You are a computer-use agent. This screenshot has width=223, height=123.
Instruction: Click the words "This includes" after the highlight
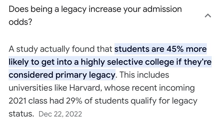(x=144, y=75)
